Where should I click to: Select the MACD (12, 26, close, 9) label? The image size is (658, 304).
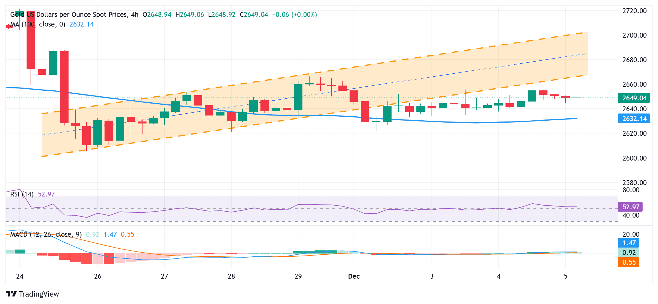click(46, 234)
